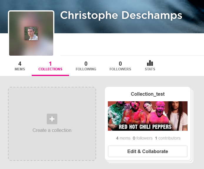Image resolution: width=204 pixels, height=169 pixels.
Task: View the 0 followers count of Collection_test
Action: point(143,138)
